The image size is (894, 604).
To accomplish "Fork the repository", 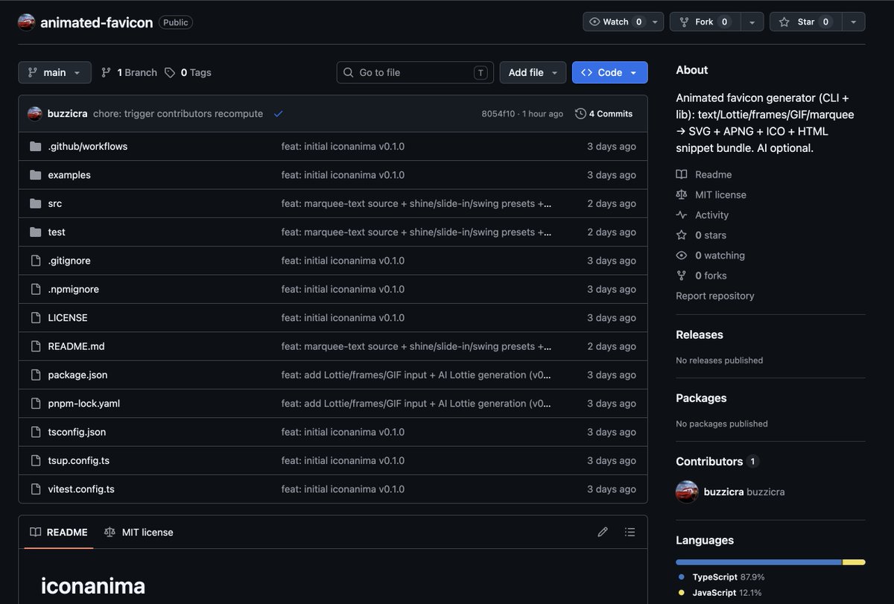I will coord(706,22).
